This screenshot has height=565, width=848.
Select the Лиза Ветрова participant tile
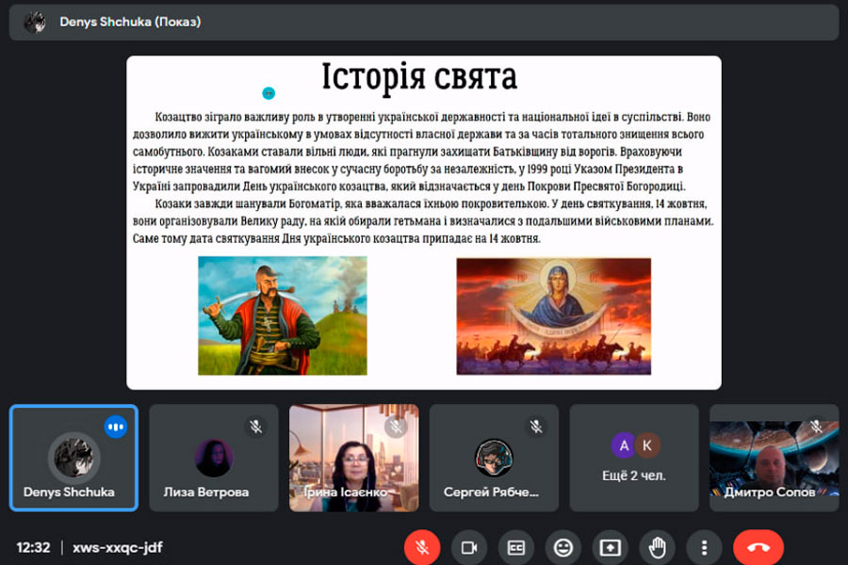214,458
